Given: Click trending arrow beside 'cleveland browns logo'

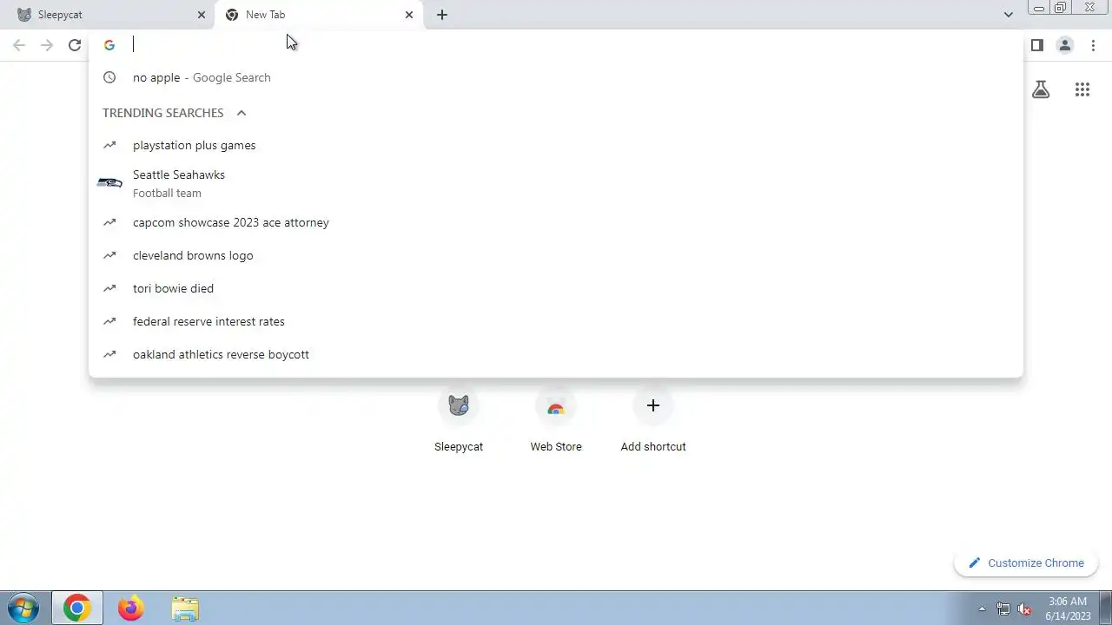Looking at the screenshot, I should (x=109, y=255).
